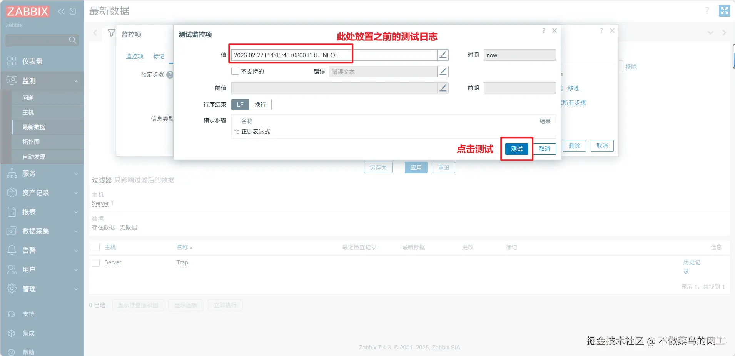Click Cancel (取消) in the Test item dialog
Viewport: 735px width, 356px height.
click(545, 149)
